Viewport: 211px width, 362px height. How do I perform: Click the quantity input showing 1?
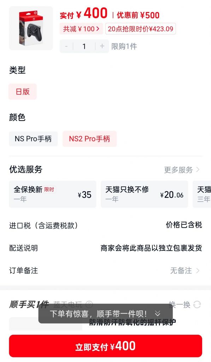pyautogui.click(x=84, y=46)
